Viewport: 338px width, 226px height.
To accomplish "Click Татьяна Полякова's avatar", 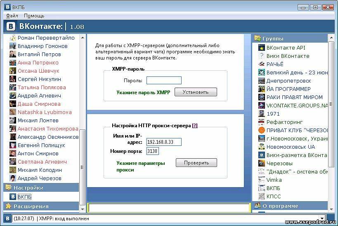I will (13, 88).
